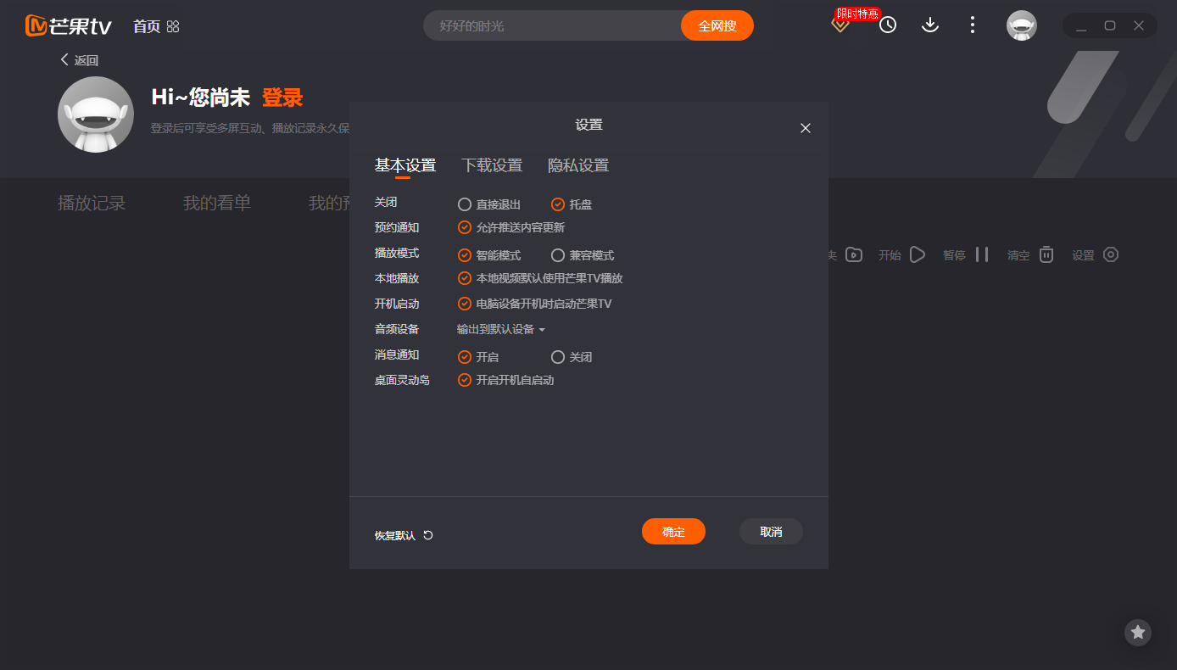1177x670 pixels.
Task: Select the download manager icon
Action: 930,25
